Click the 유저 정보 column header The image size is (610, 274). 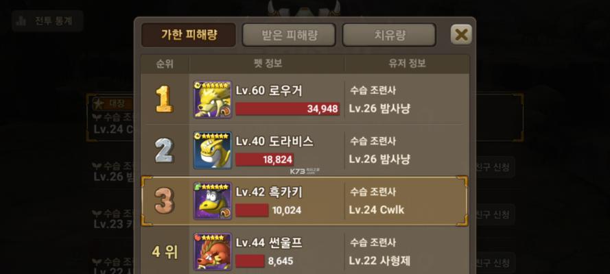tap(408, 64)
